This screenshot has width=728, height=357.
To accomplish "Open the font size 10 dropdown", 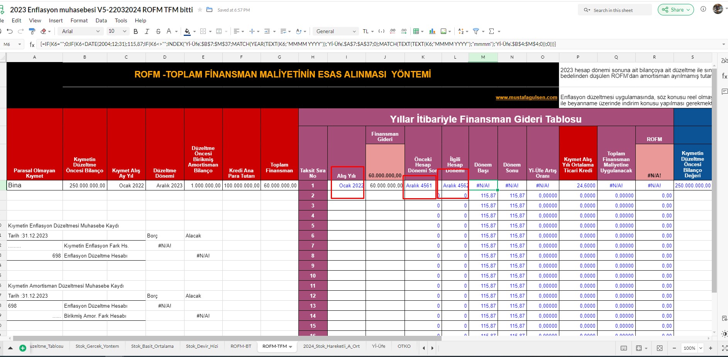I will [117, 31].
